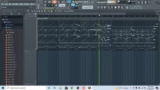Screen dimensions: 160x90
Task: Click the master pitch slider
Action: 41,5
